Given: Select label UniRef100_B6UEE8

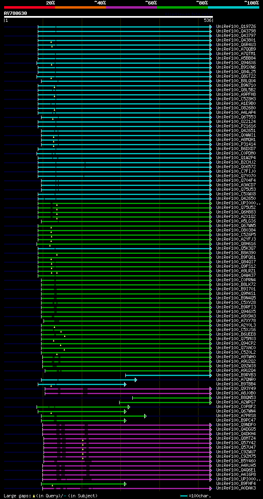Looking at the screenshot, I should (x=236, y=334).
